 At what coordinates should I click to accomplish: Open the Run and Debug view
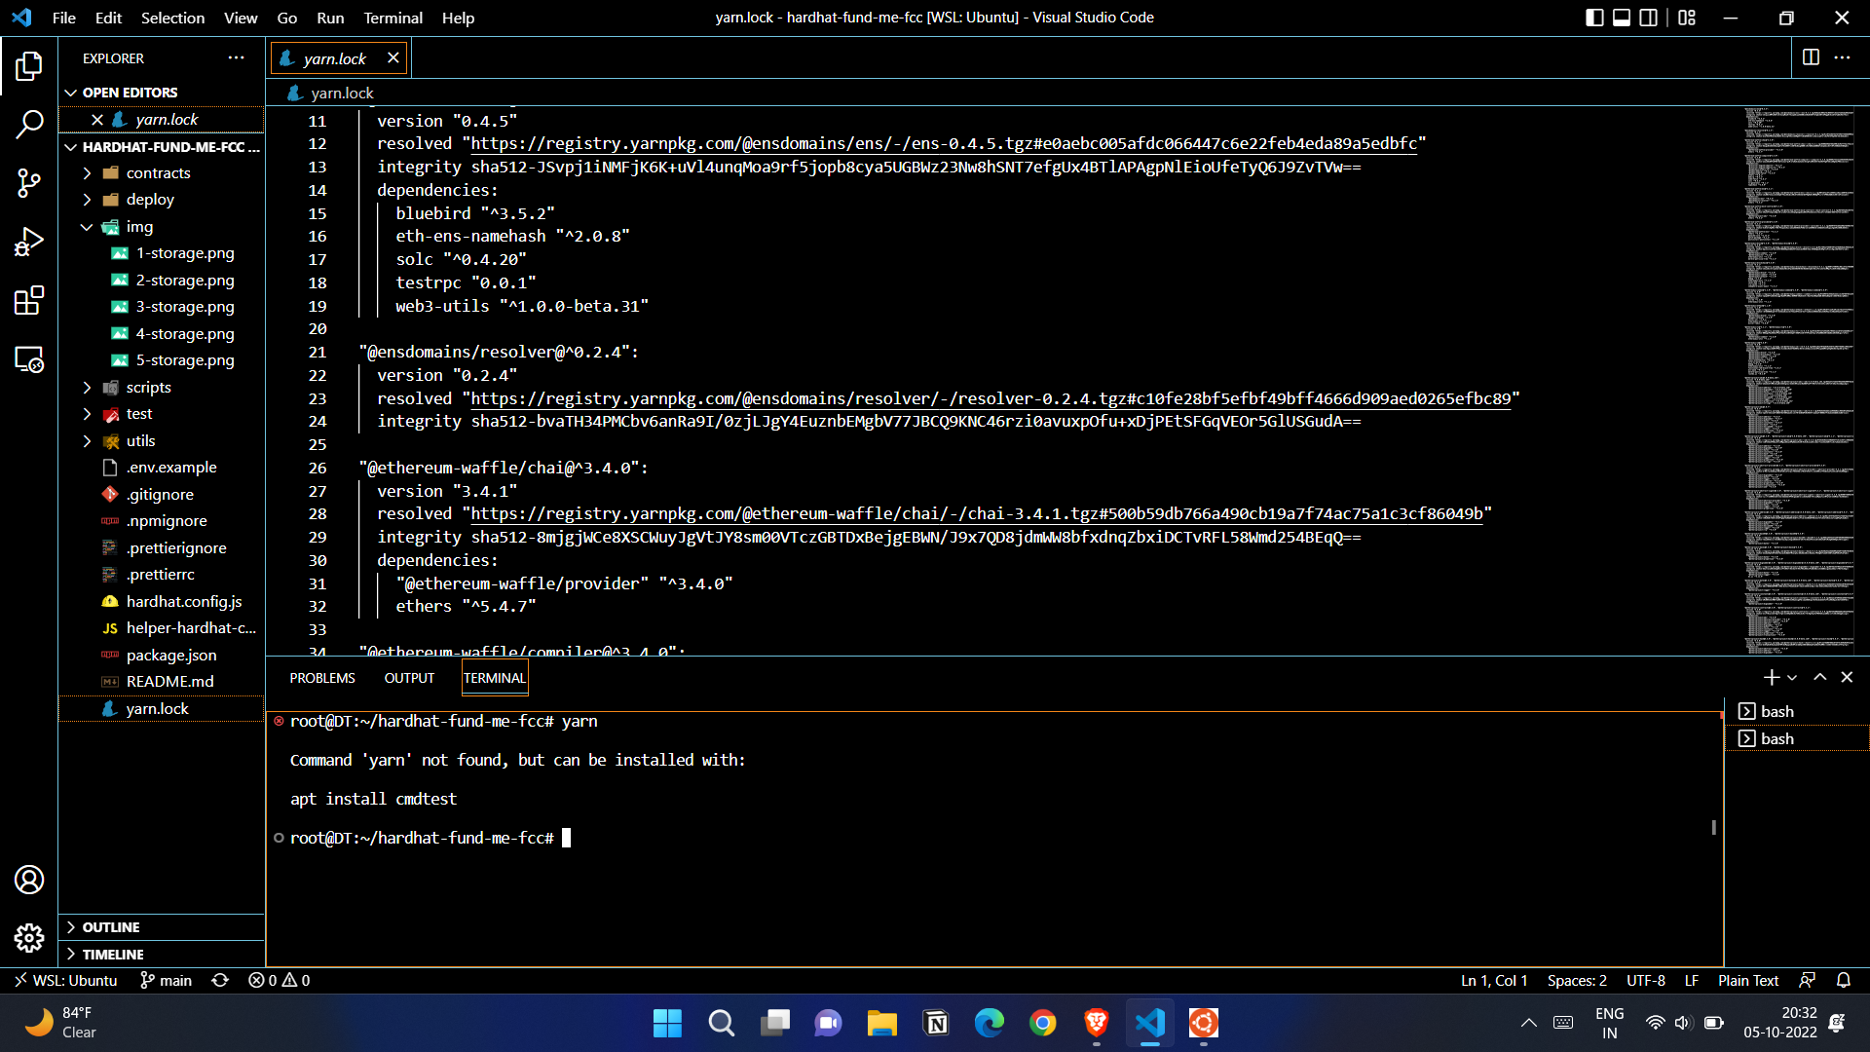click(x=29, y=242)
